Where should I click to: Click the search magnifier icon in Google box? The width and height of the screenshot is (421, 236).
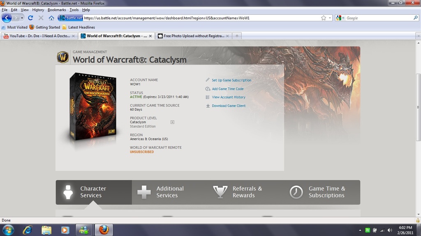pyautogui.click(x=415, y=18)
